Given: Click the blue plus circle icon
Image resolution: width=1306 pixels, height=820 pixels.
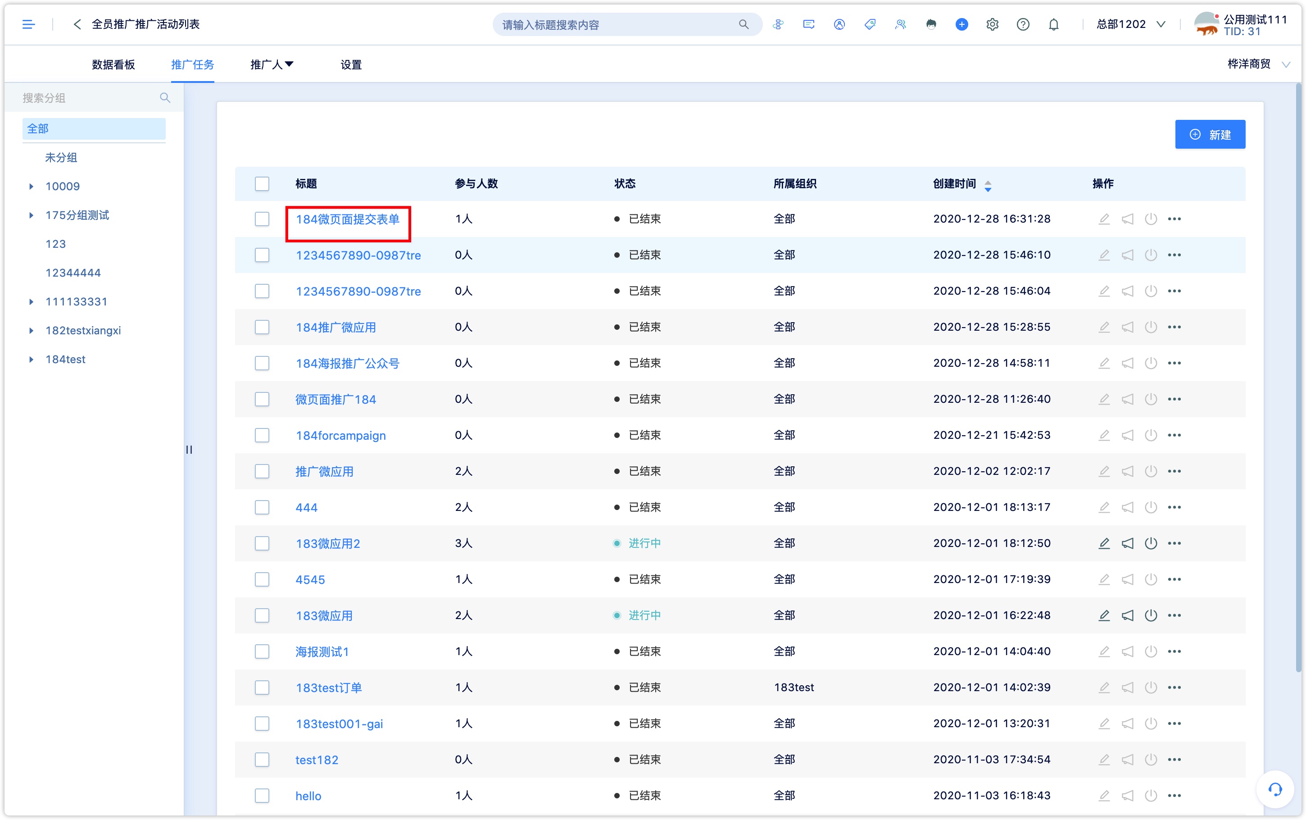Looking at the screenshot, I should [961, 24].
